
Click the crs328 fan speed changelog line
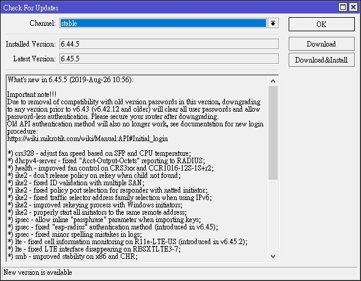click(99, 153)
